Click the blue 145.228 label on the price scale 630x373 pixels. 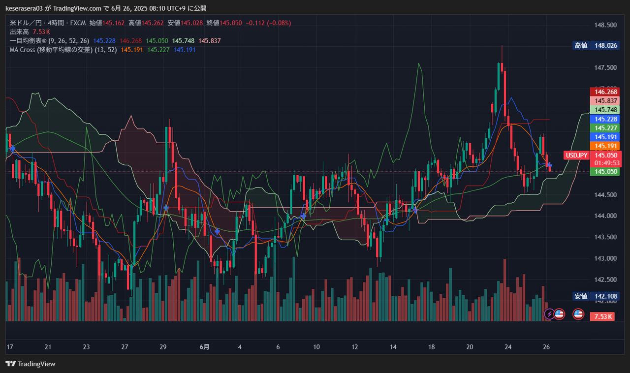[604, 119]
